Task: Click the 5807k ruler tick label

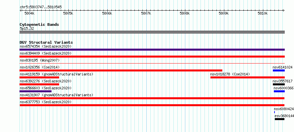Action: 146,14
